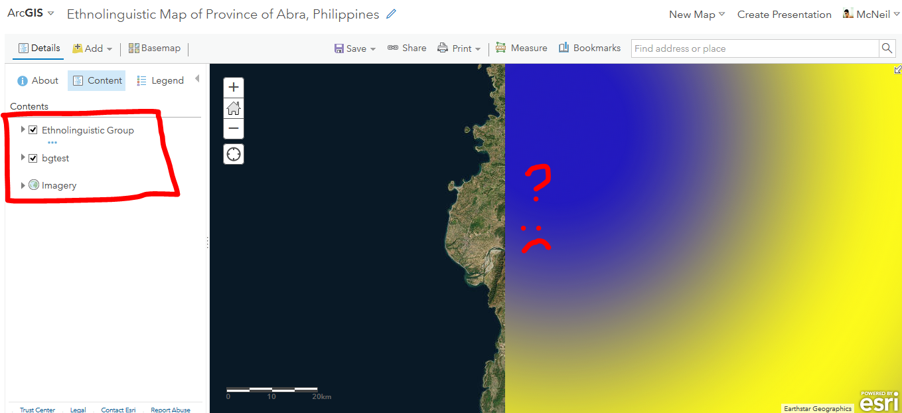Click the map corner expand arrow icon
The width and height of the screenshot is (902, 413).
(x=897, y=69)
